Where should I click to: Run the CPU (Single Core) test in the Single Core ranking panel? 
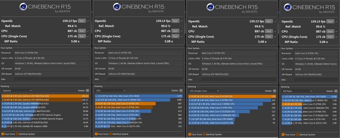(269, 36)
